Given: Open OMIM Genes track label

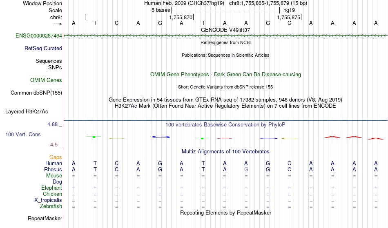Looking at the screenshot, I should point(46,80).
